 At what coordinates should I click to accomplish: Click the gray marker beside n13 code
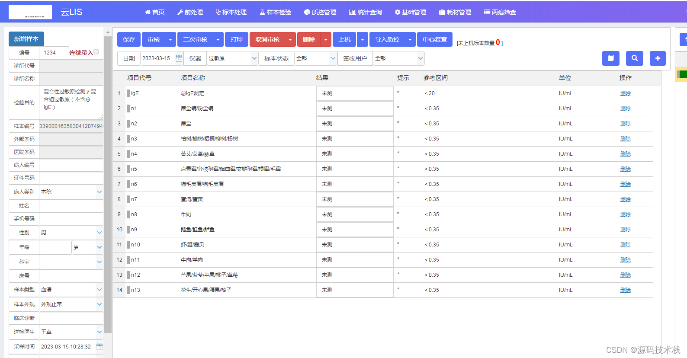(x=128, y=290)
